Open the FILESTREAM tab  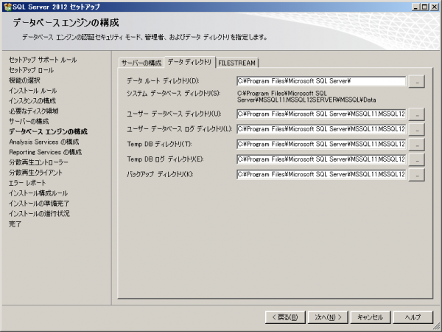pos(236,63)
